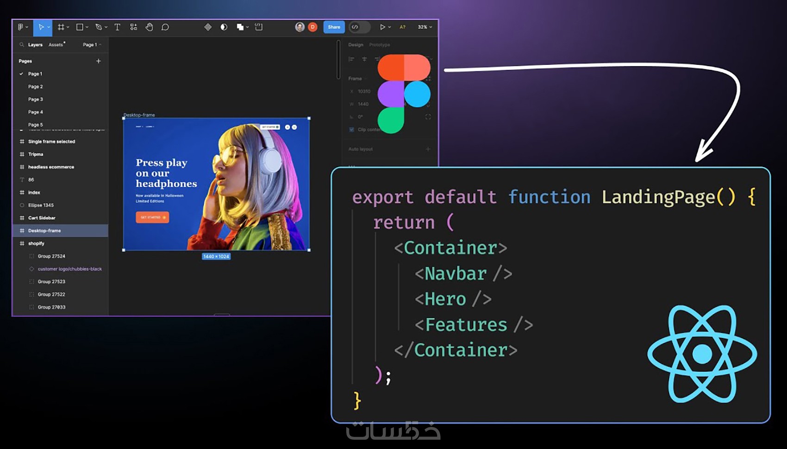
Task: Click the Create component icon
Action: [208, 27]
